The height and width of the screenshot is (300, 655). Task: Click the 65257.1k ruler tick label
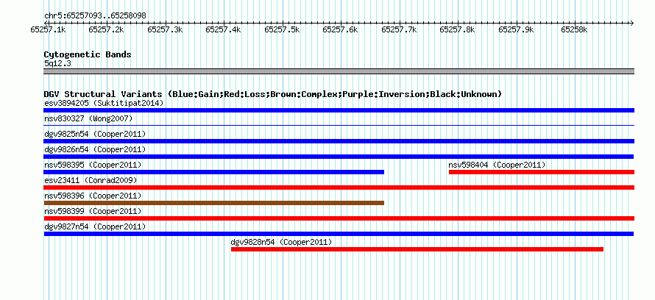tap(48, 29)
